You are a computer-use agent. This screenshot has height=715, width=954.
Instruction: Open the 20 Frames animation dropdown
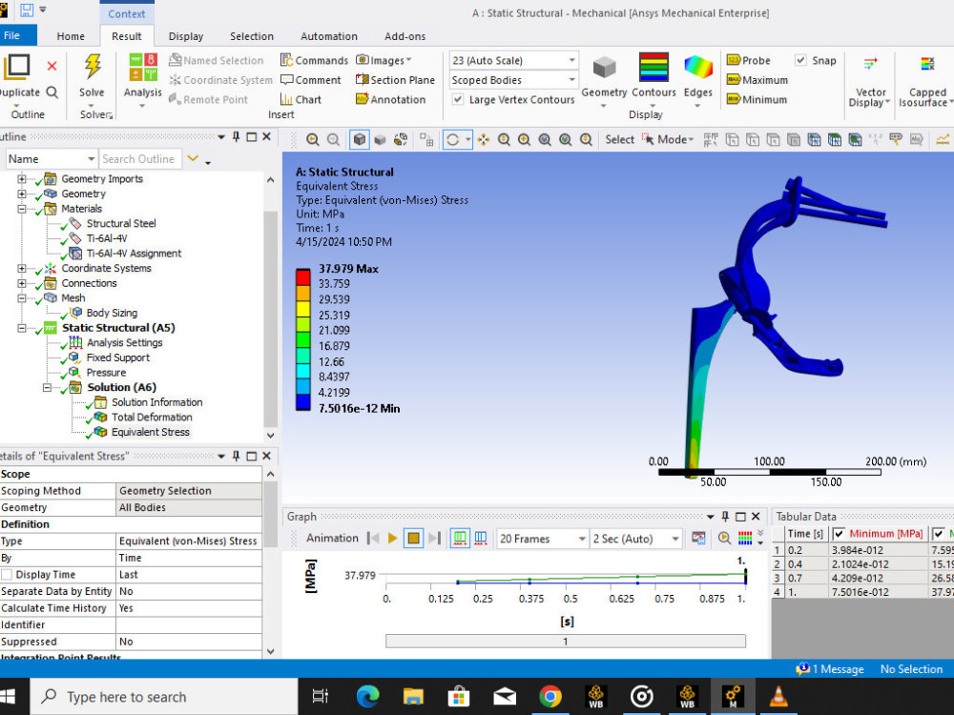[x=583, y=538]
